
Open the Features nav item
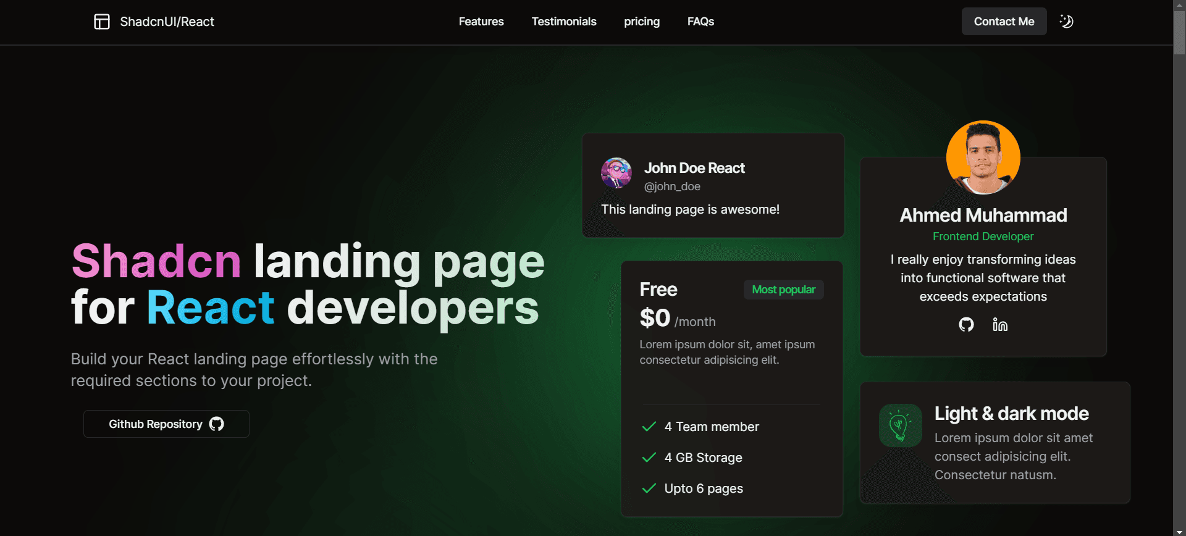tap(481, 22)
